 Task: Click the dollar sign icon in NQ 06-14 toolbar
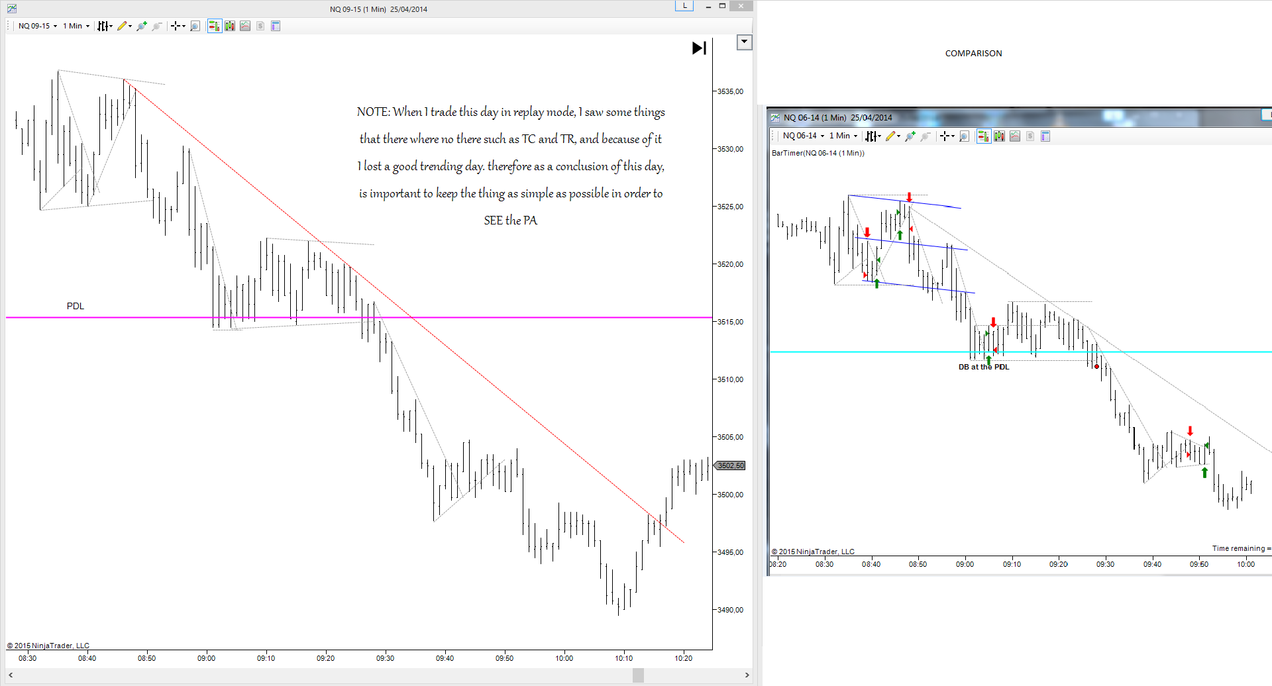[1030, 136]
